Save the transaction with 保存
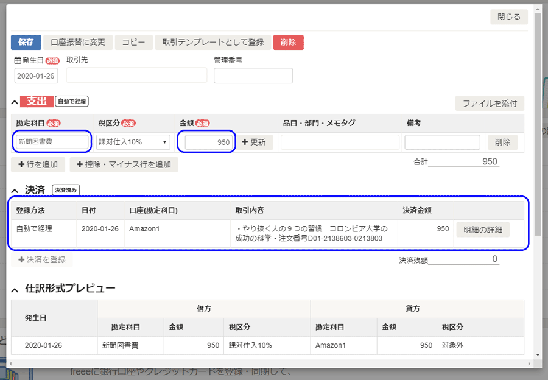 click(26, 42)
